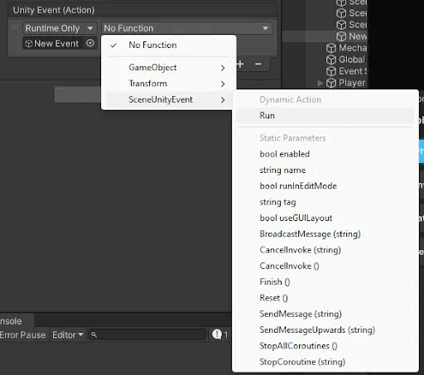This screenshot has width=424, height=375.
Task: Choose Reset () function
Action: pos(325,298)
